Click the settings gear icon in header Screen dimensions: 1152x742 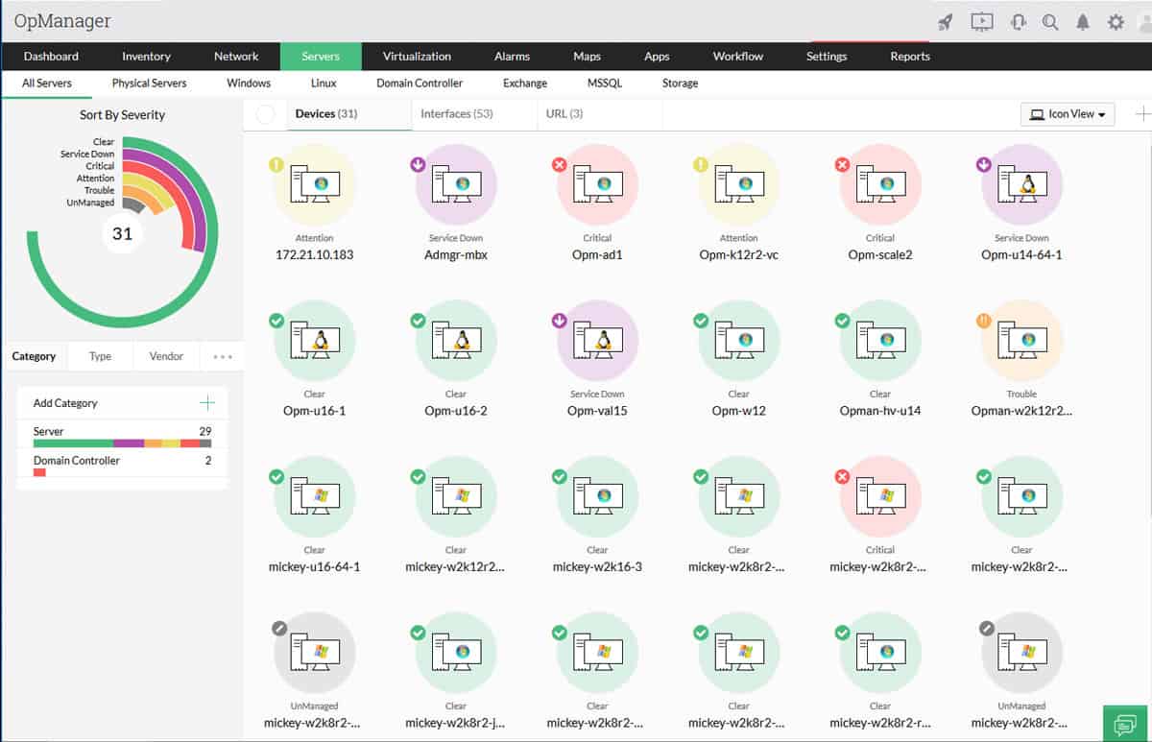tap(1116, 21)
